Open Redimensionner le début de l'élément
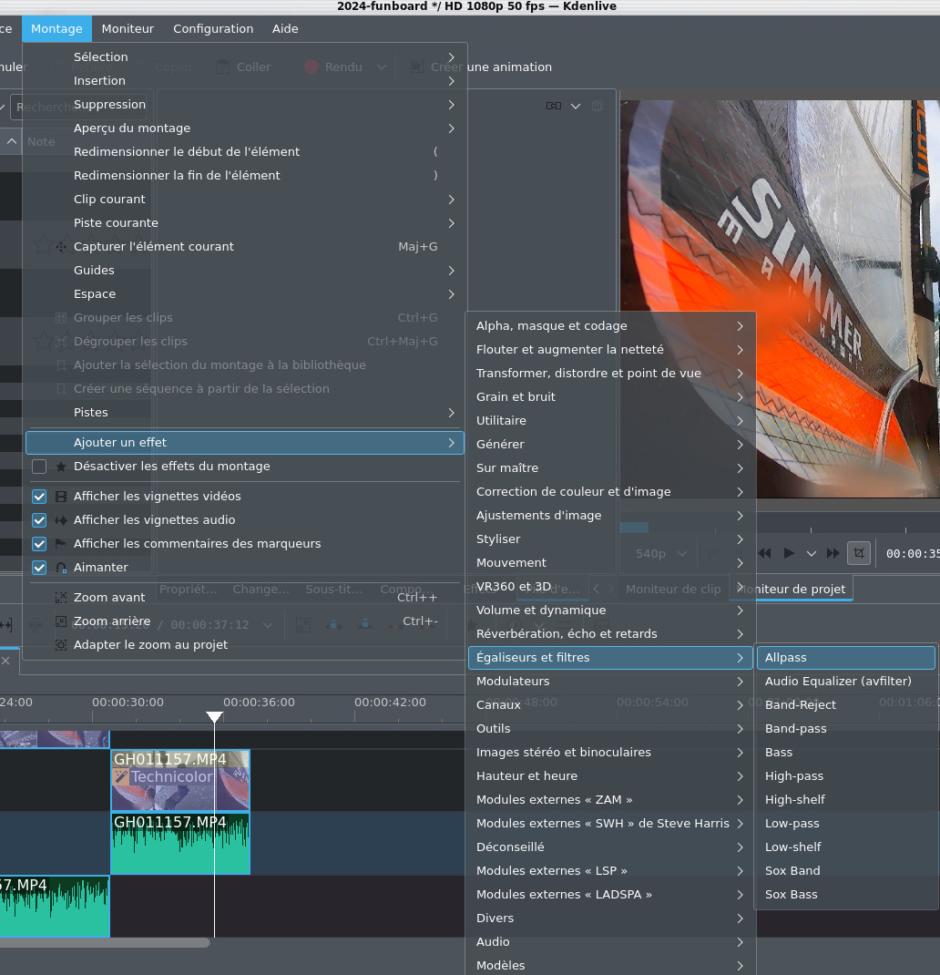 coord(245,152)
